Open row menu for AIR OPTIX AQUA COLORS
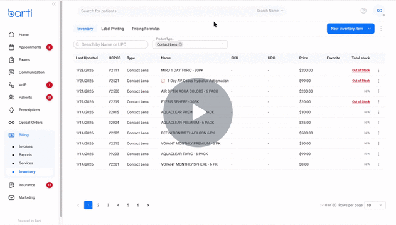Image resolution: width=396 pixels, height=225 pixels. click(378, 91)
